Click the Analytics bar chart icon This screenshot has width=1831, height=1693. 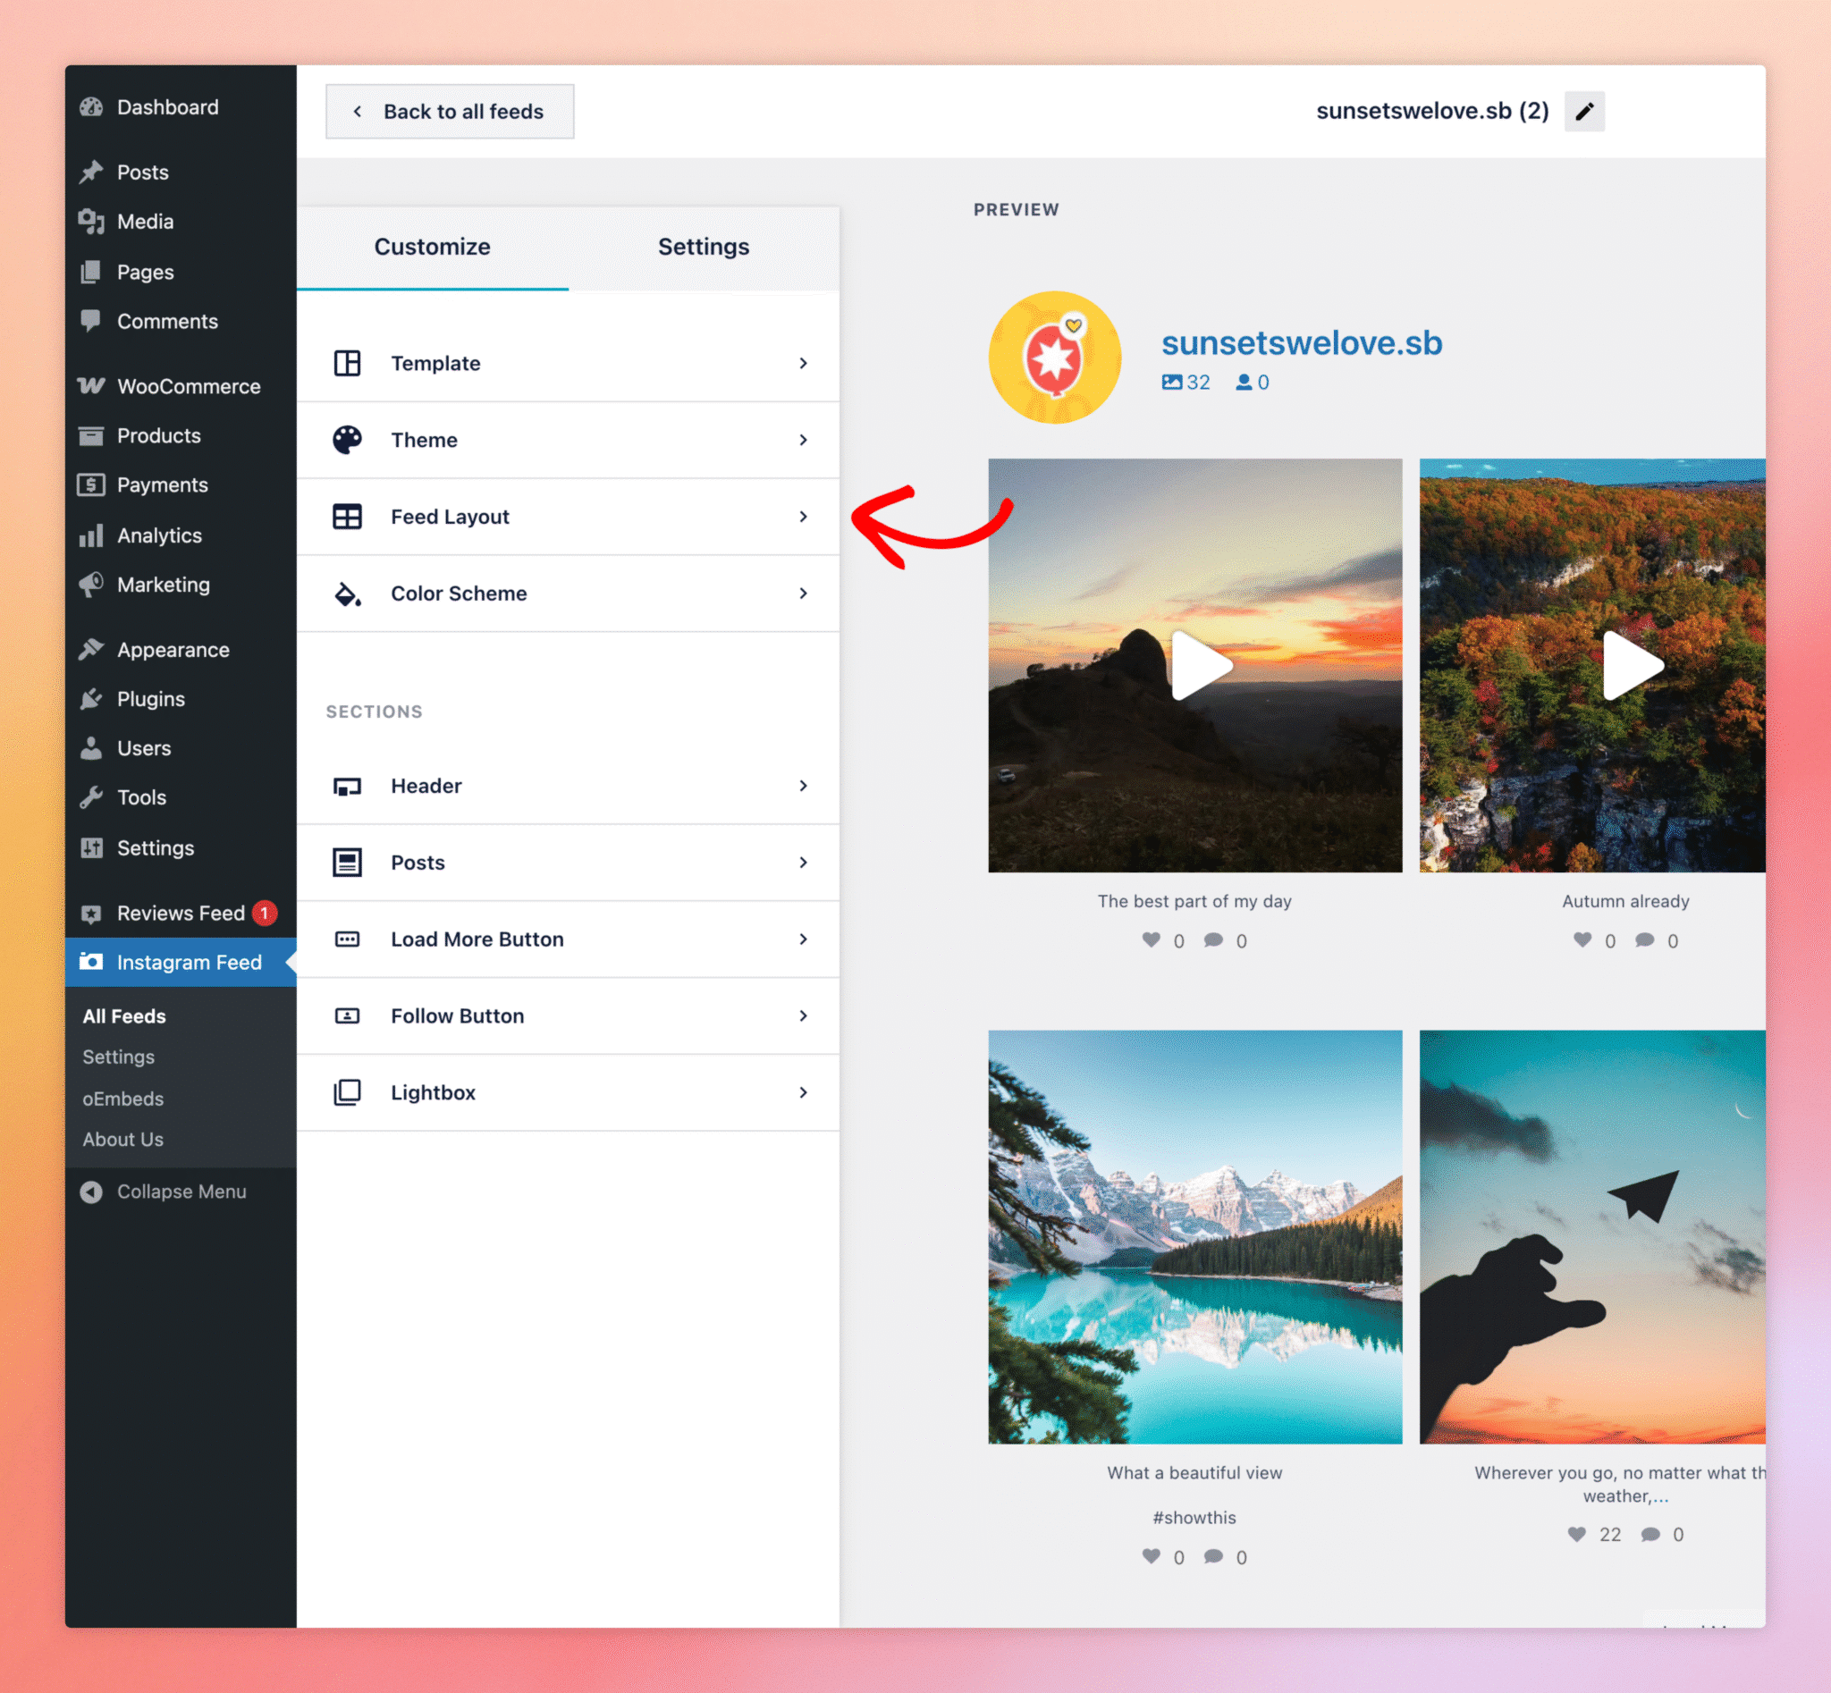click(x=90, y=535)
